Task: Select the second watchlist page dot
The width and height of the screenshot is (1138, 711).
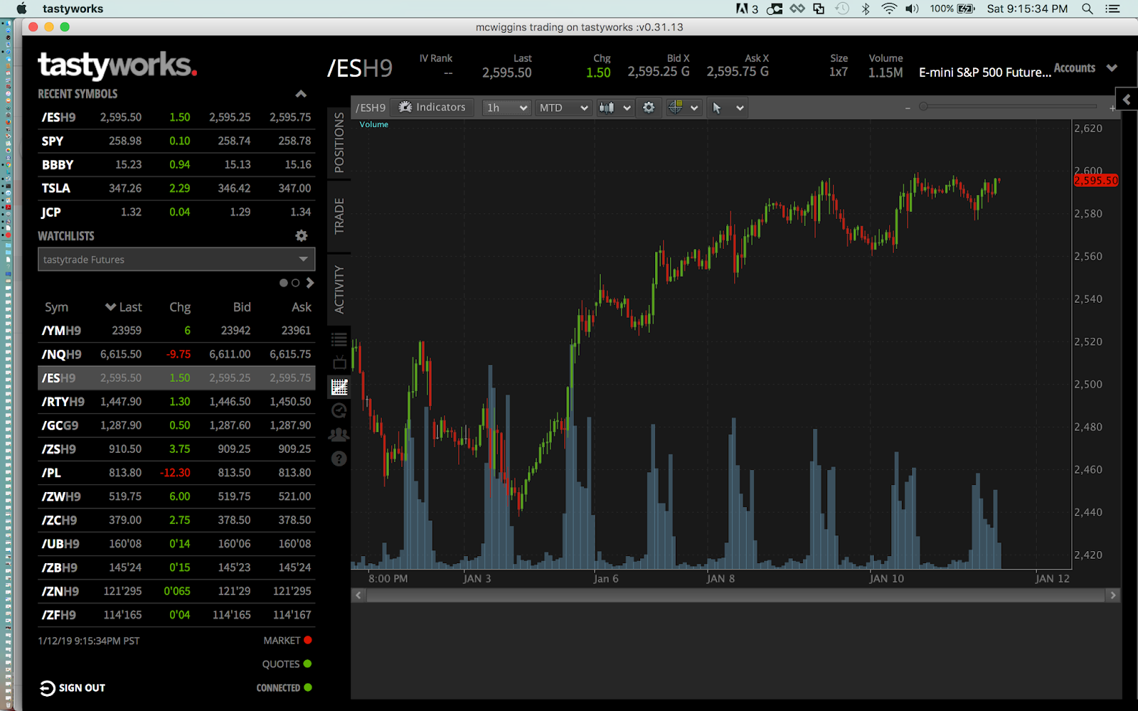Action: coord(296,283)
